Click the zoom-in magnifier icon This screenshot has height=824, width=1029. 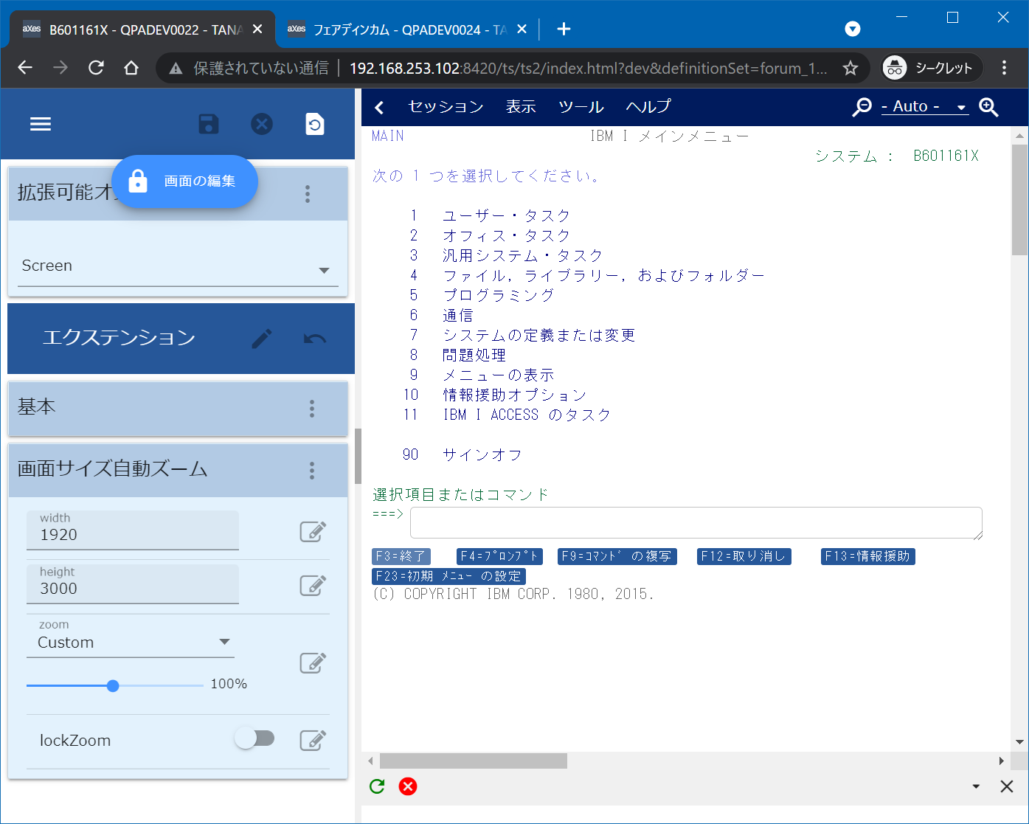pyautogui.click(x=988, y=106)
